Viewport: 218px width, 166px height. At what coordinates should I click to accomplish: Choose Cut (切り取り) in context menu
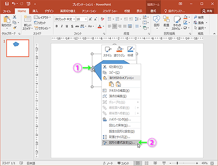121,67
